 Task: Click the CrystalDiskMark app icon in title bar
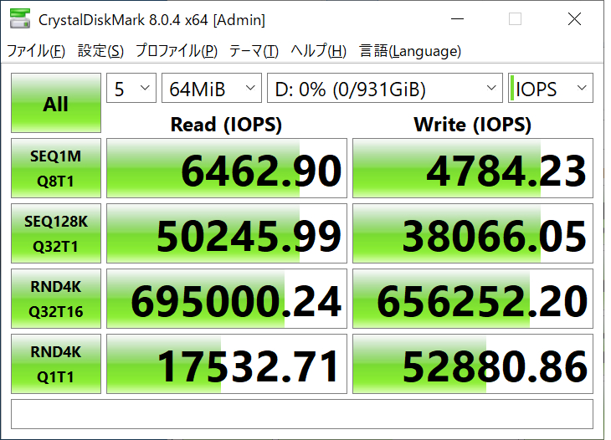click(x=20, y=18)
